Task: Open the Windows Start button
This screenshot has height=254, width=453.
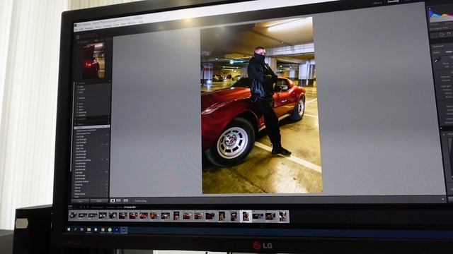Action: (x=69, y=229)
